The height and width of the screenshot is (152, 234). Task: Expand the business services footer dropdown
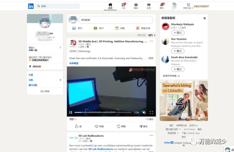pos(173,133)
